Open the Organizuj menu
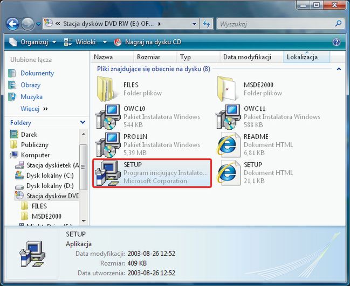The height and width of the screenshot is (286, 350). [33, 42]
